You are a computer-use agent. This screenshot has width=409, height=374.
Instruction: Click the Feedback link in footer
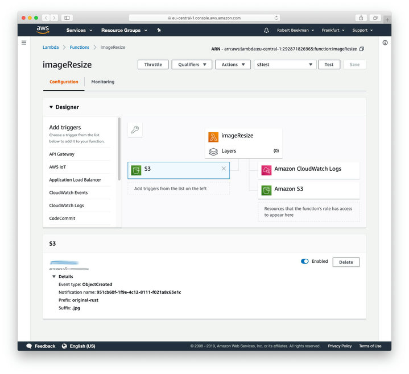(x=45, y=346)
